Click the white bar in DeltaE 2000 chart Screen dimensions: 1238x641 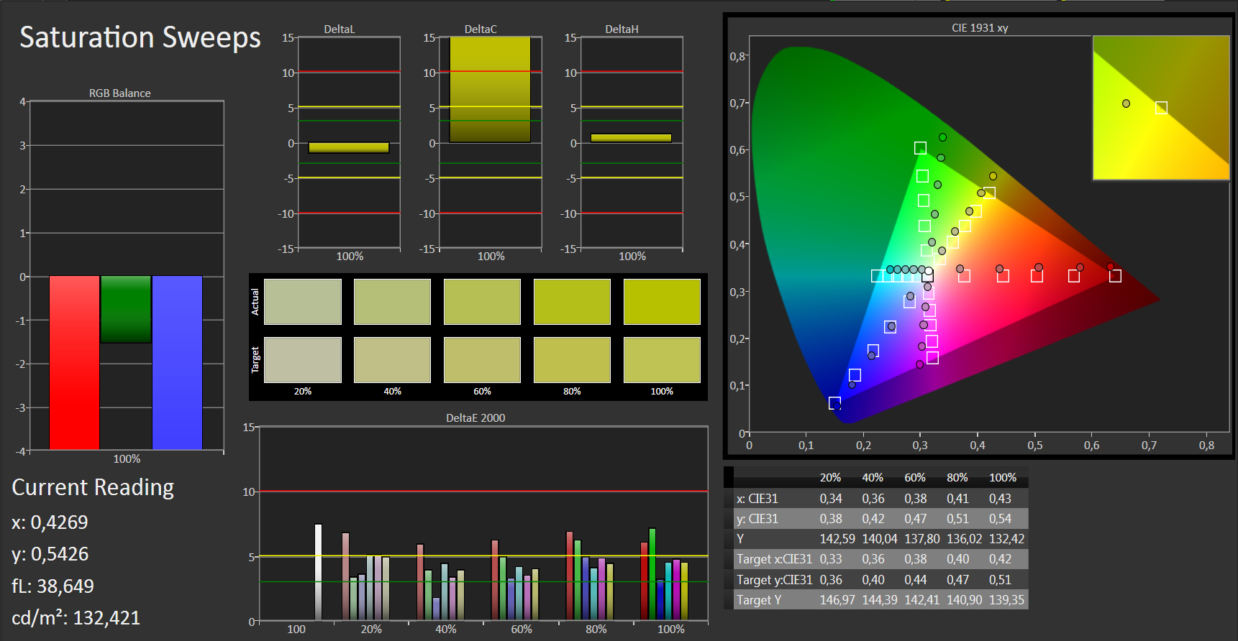tap(318, 572)
